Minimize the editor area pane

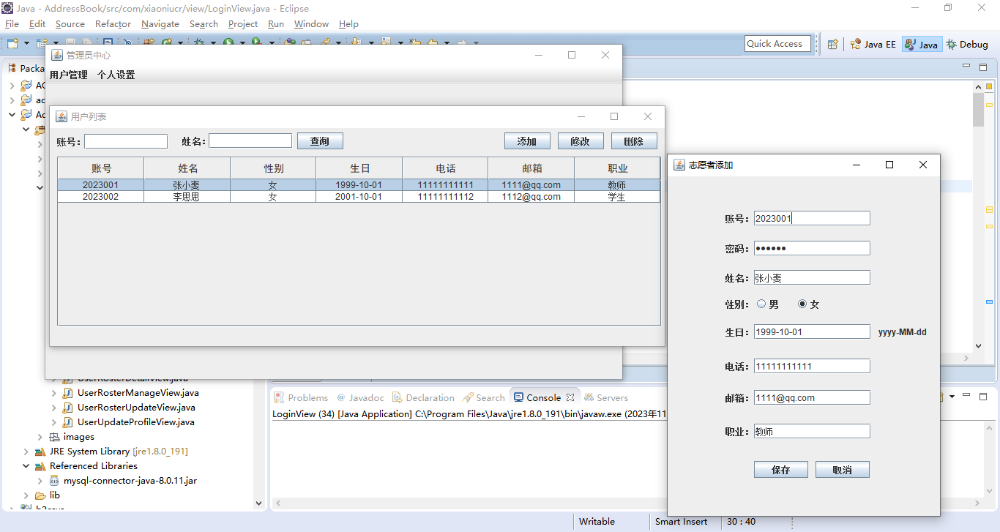click(968, 67)
